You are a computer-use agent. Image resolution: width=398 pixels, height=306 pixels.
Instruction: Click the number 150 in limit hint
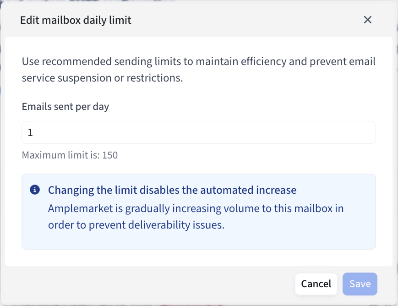click(x=110, y=155)
